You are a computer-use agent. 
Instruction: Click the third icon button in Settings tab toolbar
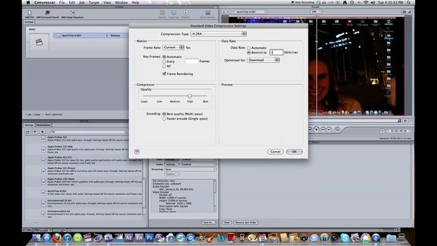pos(42,132)
